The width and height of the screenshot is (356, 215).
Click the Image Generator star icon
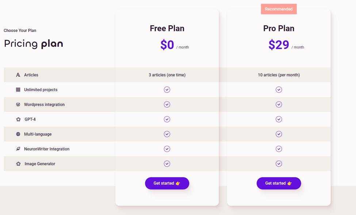(18, 164)
